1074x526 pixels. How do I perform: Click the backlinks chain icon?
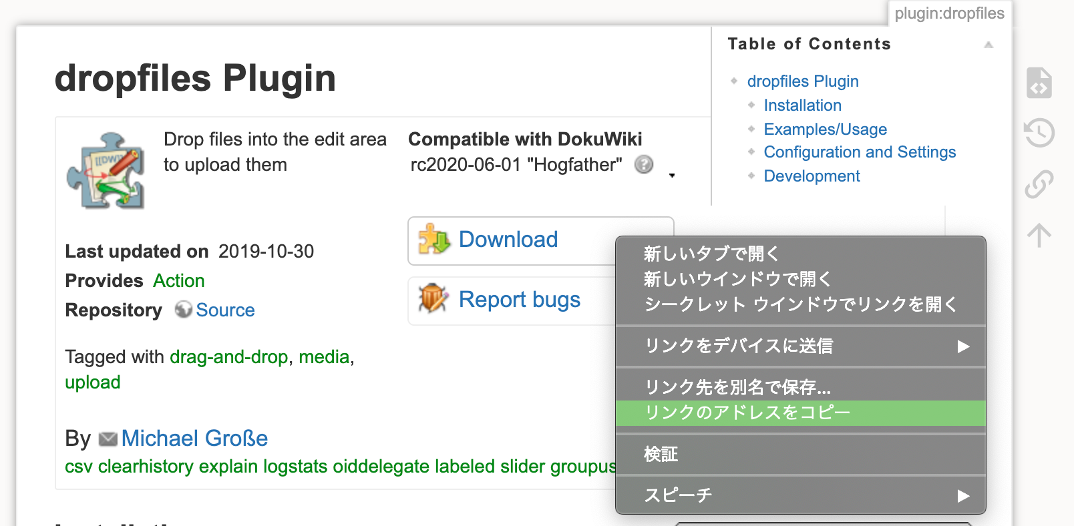point(1039,184)
